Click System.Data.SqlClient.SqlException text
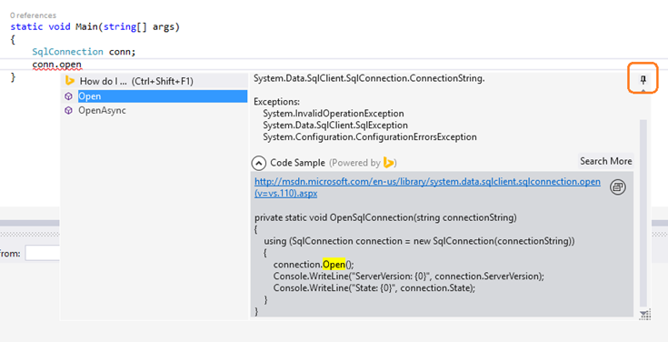Viewport: 668px width, 342px height. pos(335,126)
